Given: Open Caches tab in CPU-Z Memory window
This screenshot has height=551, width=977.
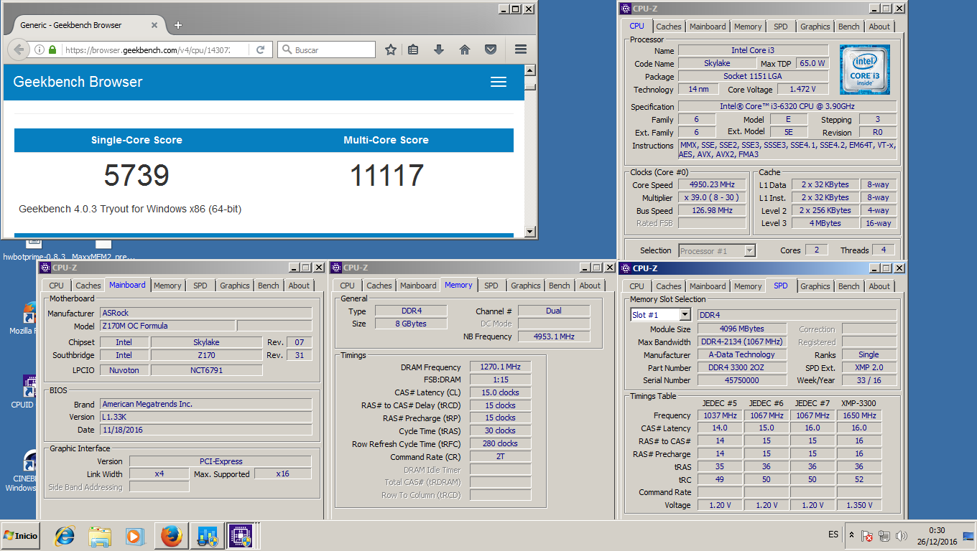Looking at the screenshot, I should pyautogui.click(x=379, y=286).
